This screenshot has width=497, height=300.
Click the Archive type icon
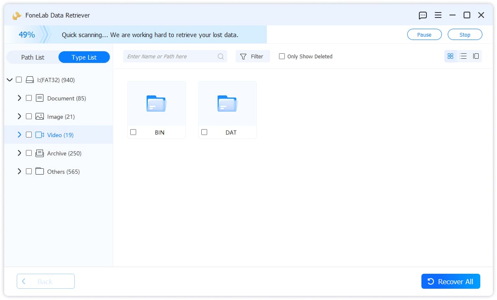[40, 153]
